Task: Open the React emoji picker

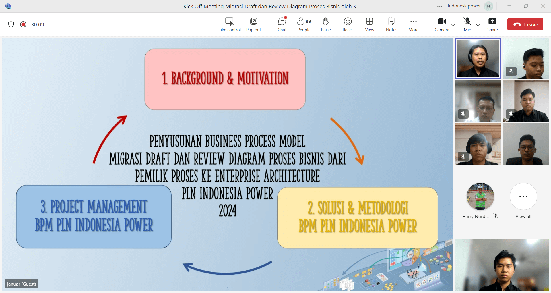Action: pyautogui.click(x=348, y=24)
